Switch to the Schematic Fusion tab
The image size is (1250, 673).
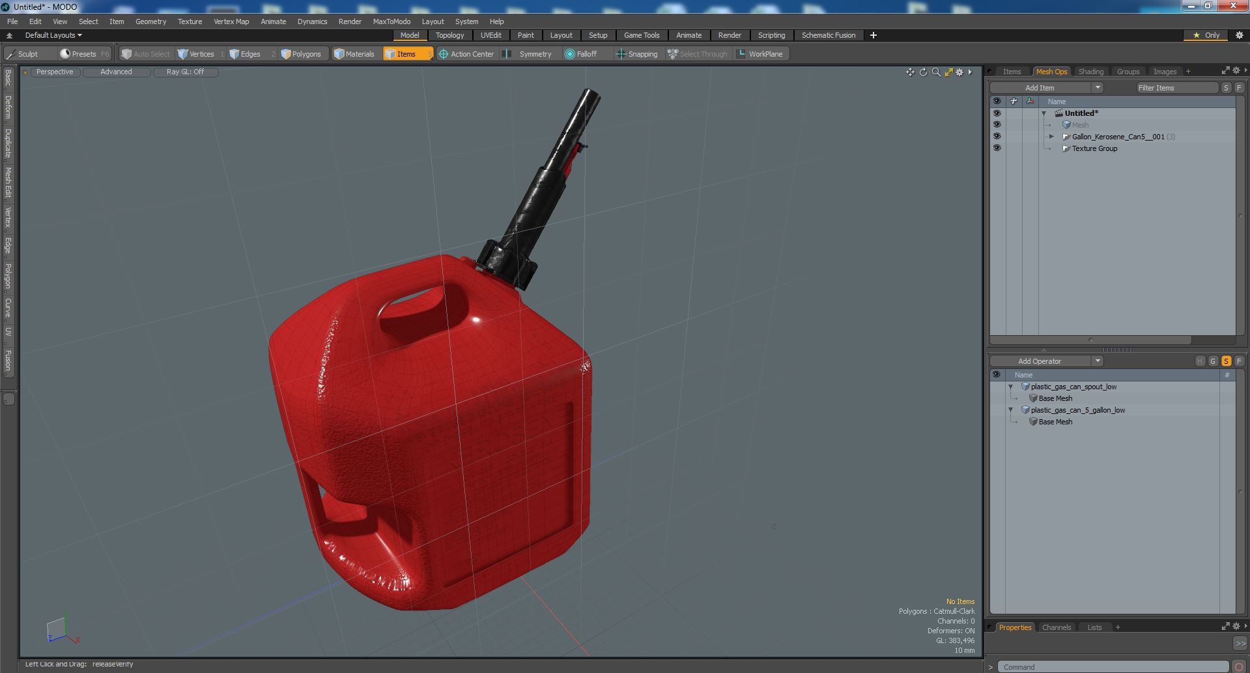pos(829,35)
